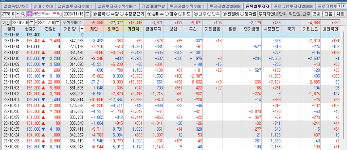Click the 내외국인 column header
Screen dimensions: 347x150
tap(330, 29)
